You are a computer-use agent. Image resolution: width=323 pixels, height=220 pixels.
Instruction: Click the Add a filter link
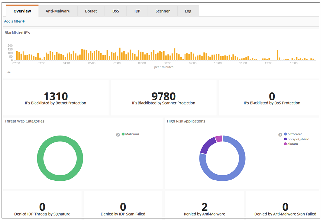(x=13, y=21)
